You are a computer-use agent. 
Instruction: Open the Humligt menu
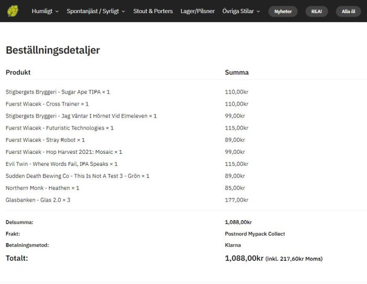42,11
